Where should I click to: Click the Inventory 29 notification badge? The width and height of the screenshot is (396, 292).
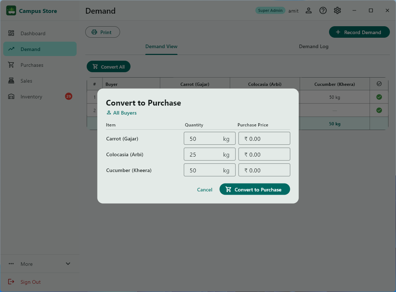[x=68, y=96]
